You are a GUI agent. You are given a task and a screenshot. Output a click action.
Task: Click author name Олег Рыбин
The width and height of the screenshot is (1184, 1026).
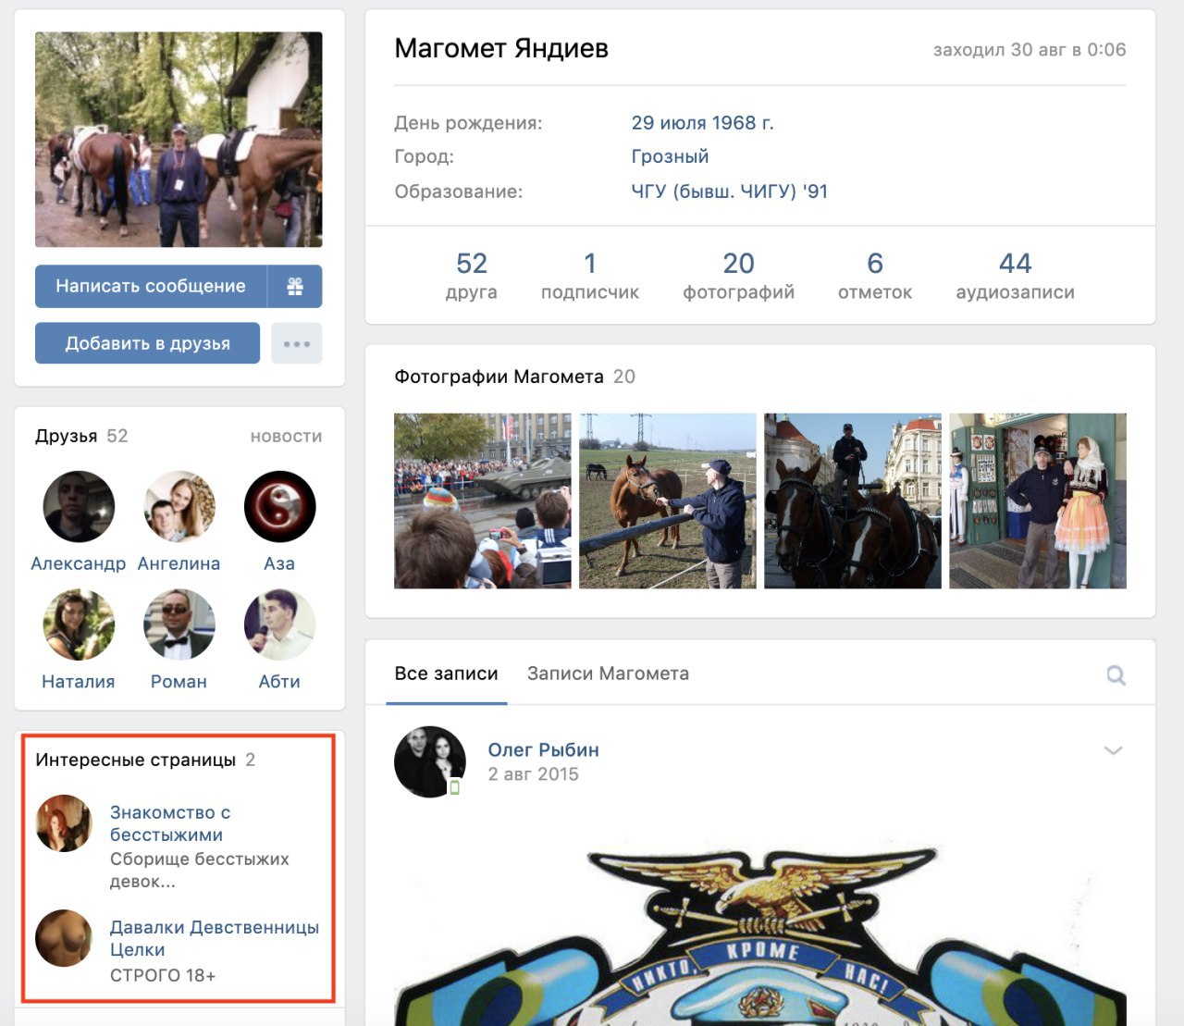click(543, 749)
